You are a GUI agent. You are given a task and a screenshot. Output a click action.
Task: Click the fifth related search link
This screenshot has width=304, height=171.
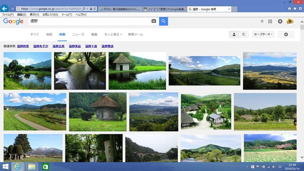click(91, 46)
